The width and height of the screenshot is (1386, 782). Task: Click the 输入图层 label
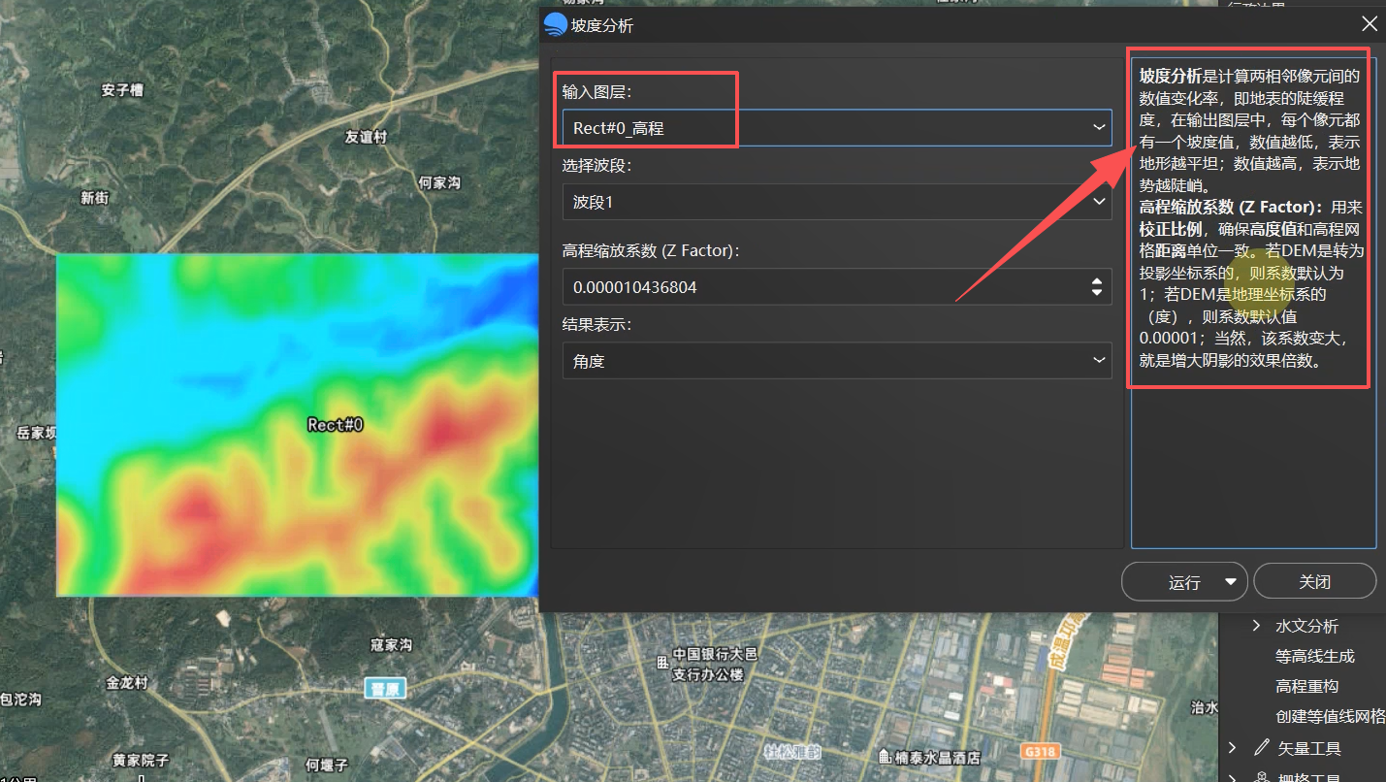click(596, 92)
